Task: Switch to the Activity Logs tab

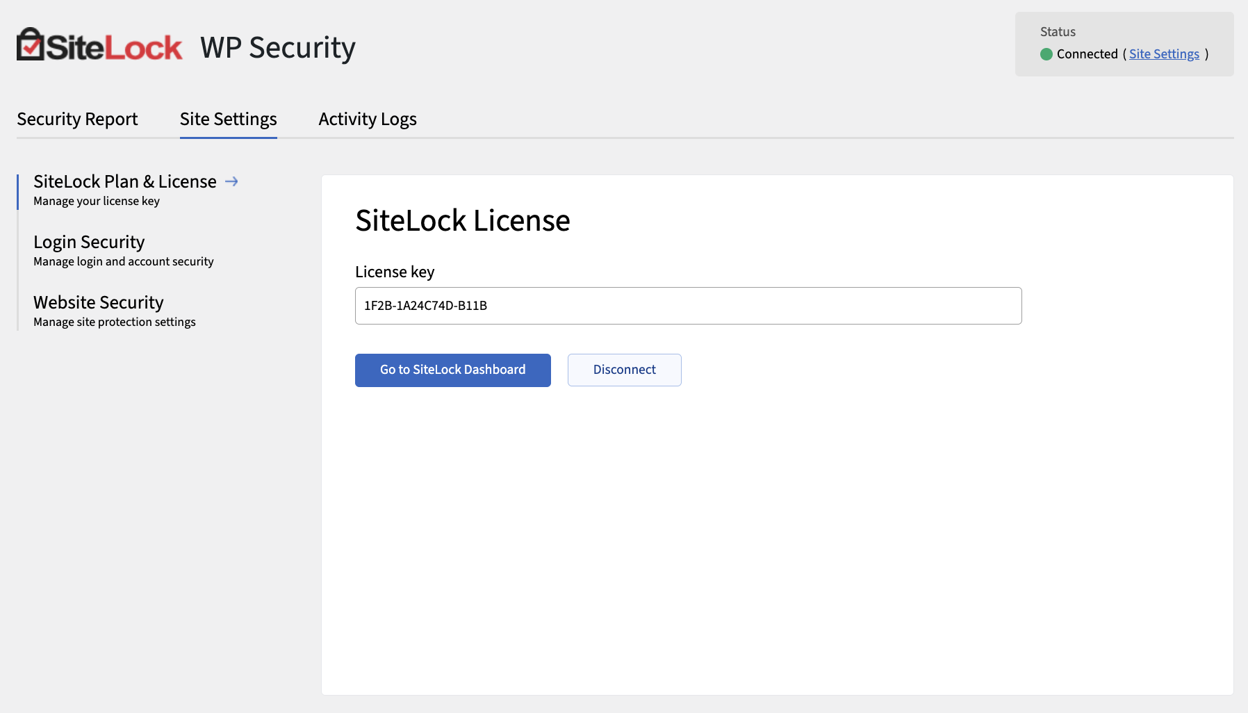Action: tap(367, 119)
